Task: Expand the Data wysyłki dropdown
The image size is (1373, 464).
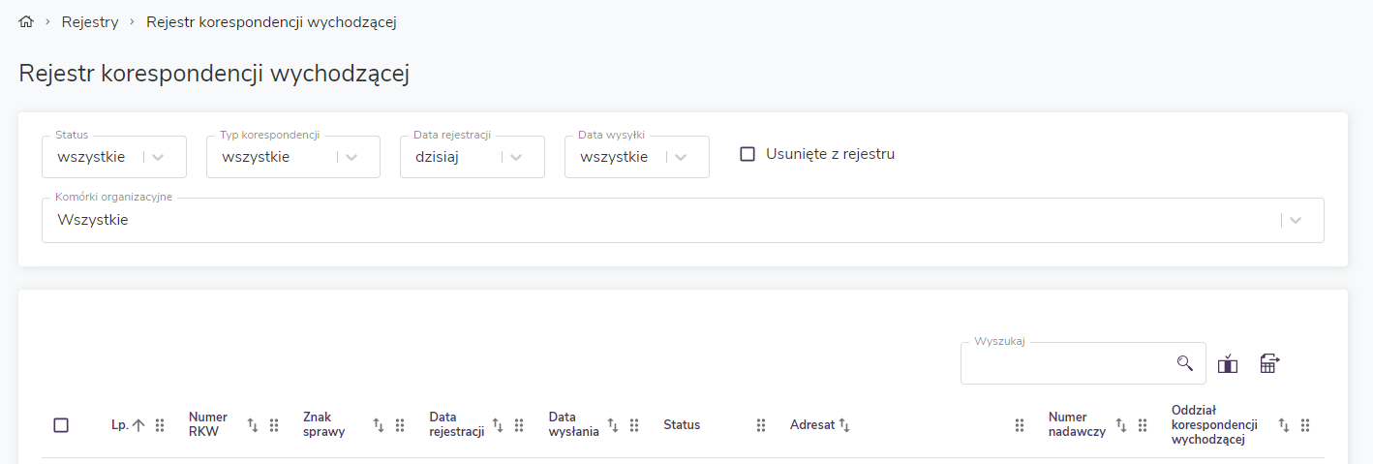Action: (x=682, y=157)
